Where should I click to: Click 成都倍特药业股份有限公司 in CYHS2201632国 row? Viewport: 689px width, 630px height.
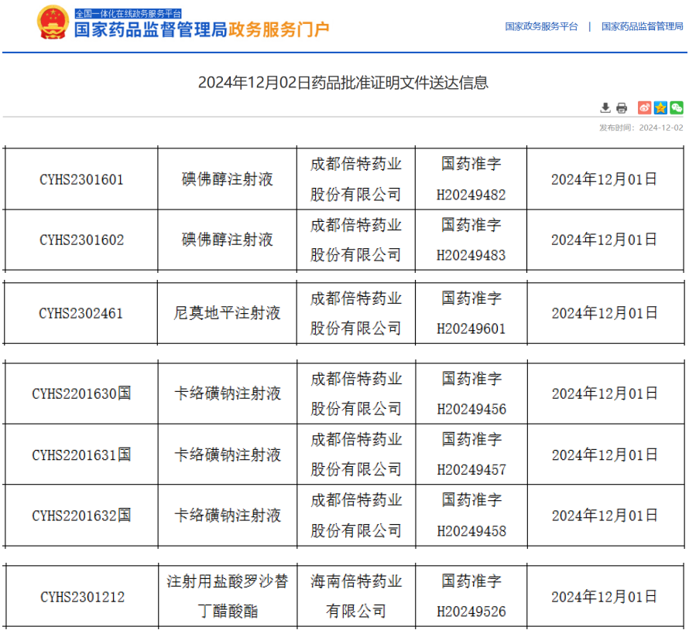click(356, 516)
